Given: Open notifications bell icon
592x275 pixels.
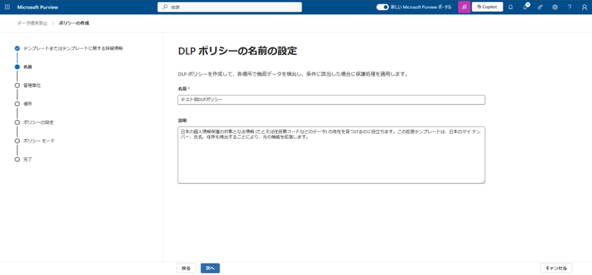Looking at the screenshot, I should tap(510, 7).
